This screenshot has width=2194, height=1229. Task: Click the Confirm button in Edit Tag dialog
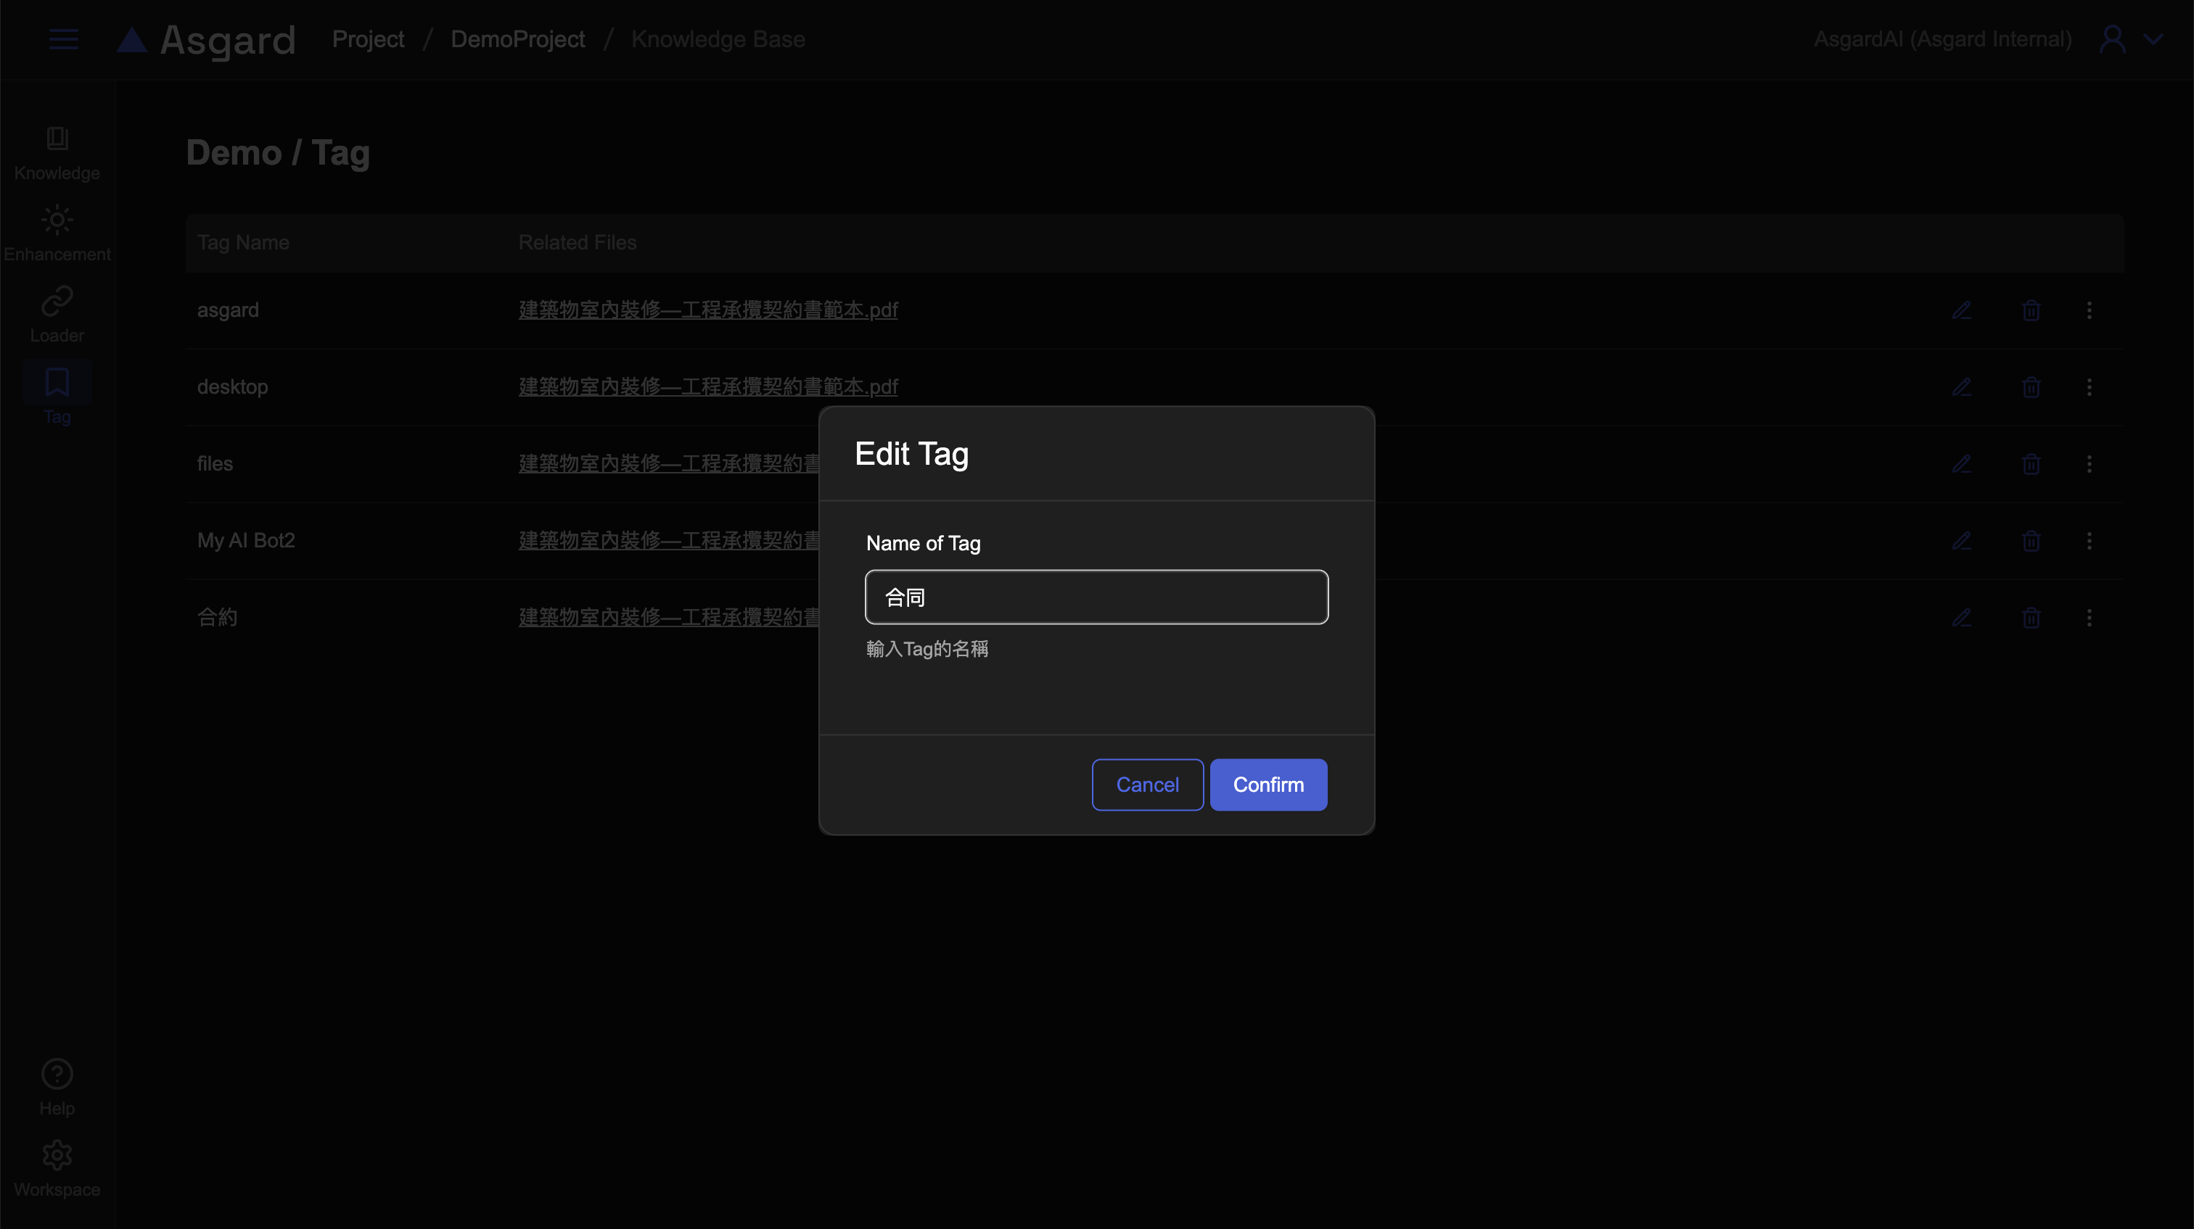pyautogui.click(x=1267, y=785)
